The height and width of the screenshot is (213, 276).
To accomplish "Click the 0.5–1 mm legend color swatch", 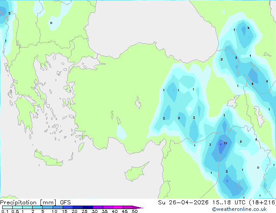I will coord(17,207).
